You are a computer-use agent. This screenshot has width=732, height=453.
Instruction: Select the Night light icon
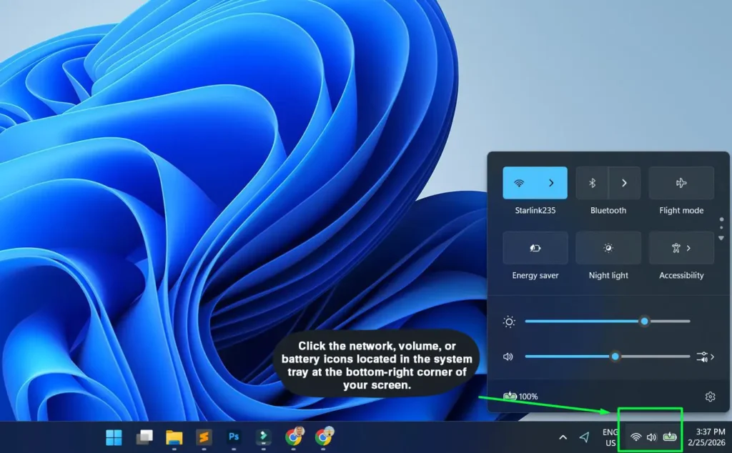[608, 247]
